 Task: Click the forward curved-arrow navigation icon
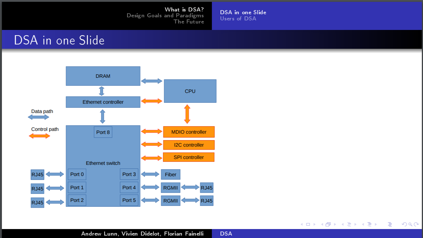[x=416, y=224]
